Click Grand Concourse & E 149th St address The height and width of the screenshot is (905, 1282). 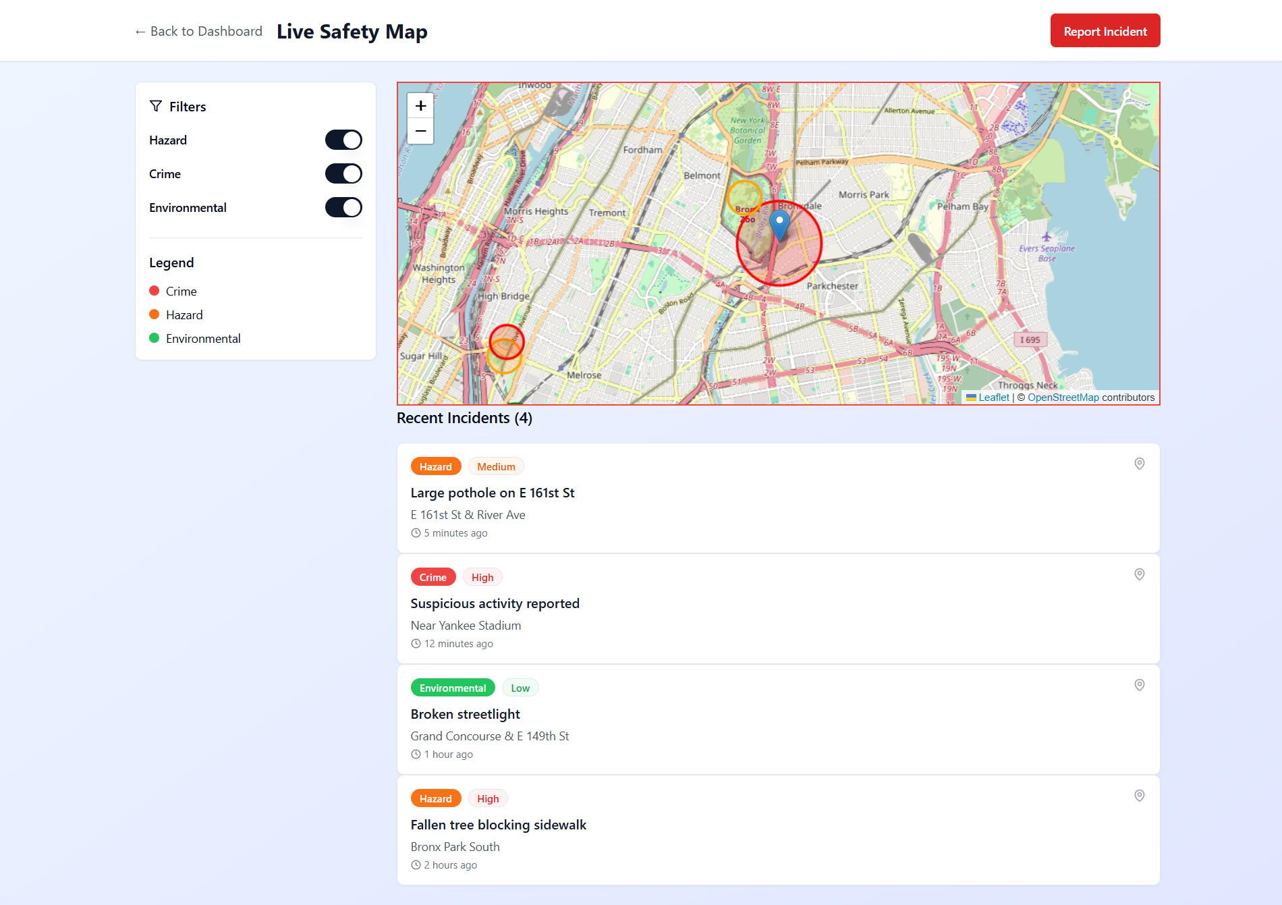click(490, 736)
